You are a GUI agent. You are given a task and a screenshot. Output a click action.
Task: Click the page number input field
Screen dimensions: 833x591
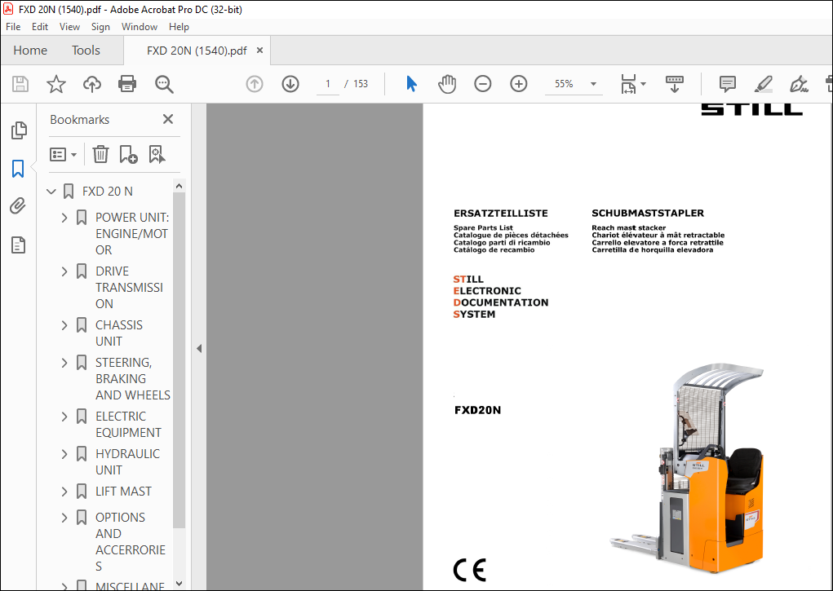click(x=328, y=84)
